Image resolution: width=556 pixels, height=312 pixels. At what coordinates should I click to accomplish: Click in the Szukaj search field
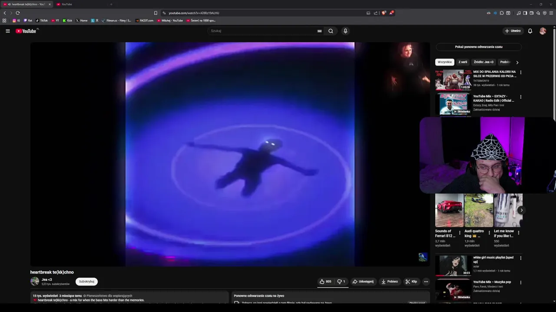pos(263,31)
